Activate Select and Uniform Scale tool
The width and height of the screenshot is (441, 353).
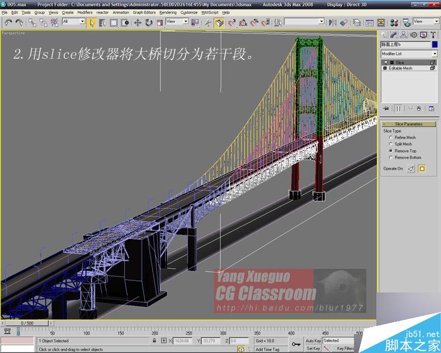pos(160,23)
